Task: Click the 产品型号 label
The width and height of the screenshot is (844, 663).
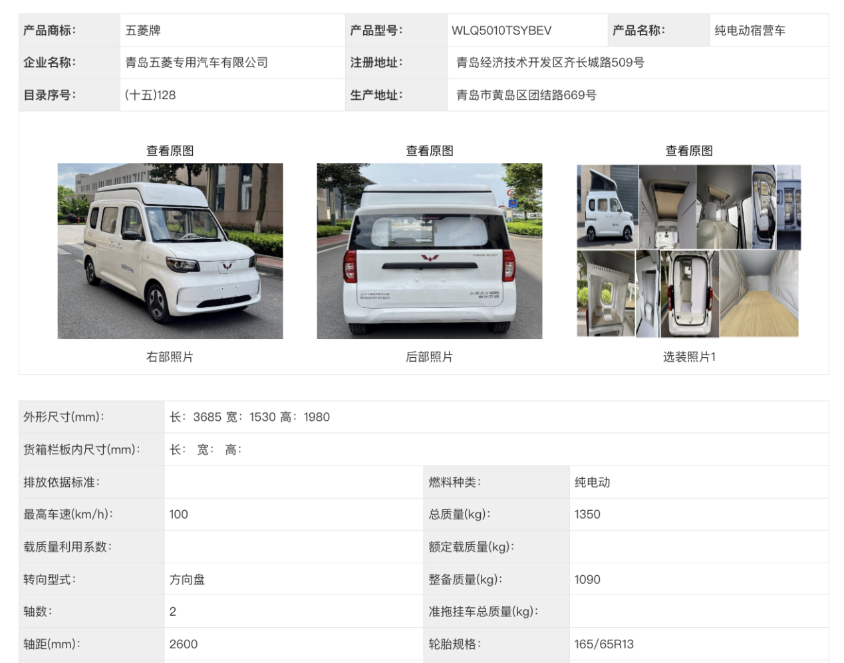Action: click(x=376, y=31)
